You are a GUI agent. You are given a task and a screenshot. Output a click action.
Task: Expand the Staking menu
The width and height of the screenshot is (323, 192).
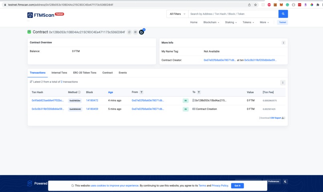point(231,22)
